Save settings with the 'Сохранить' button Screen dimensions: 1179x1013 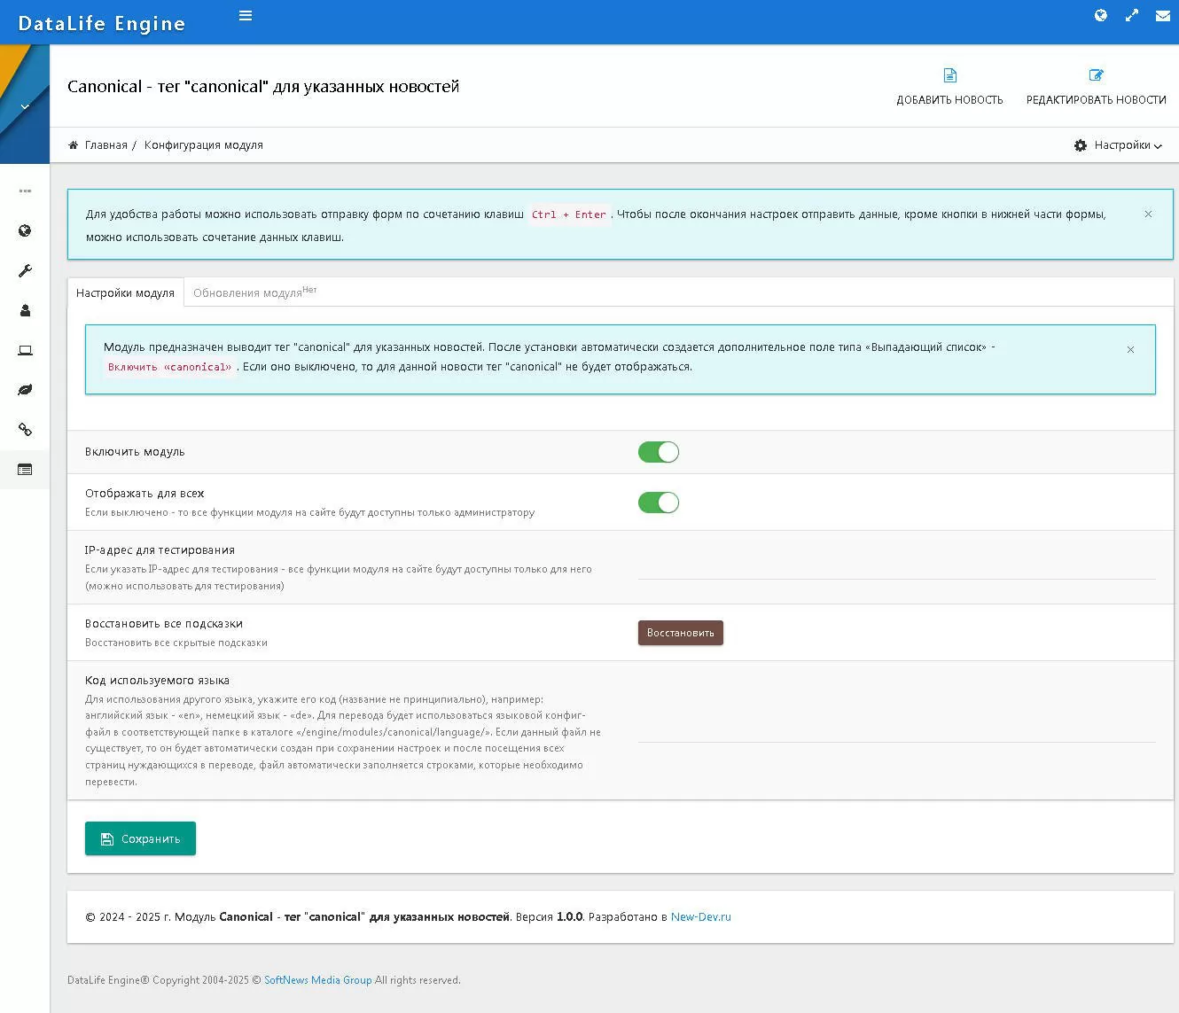point(140,838)
